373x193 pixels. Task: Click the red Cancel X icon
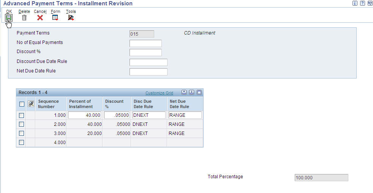click(40, 17)
